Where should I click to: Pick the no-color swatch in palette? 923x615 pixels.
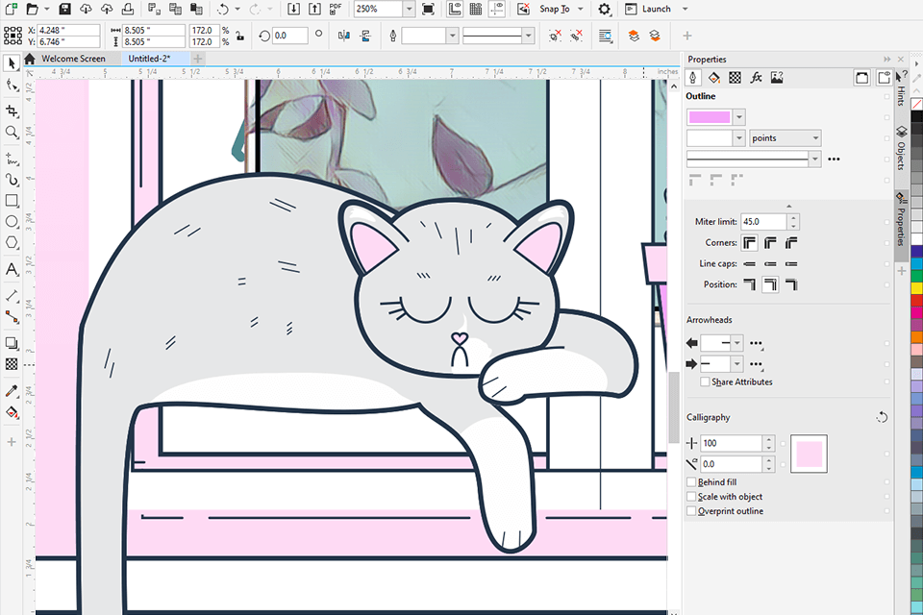click(x=916, y=104)
